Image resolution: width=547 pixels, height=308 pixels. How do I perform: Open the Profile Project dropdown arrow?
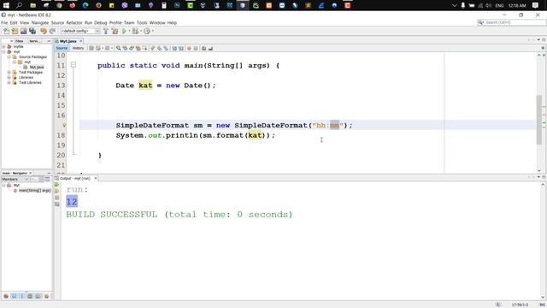[152, 31]
